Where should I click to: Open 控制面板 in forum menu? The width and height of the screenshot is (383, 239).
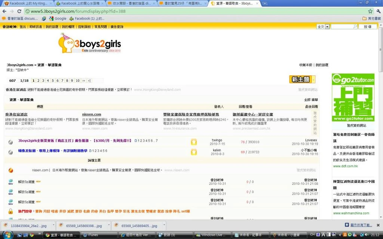[x=84, y=27]
